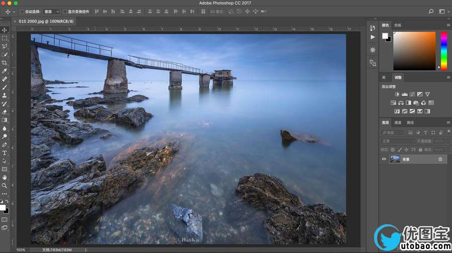Close the 010 2000.jpg document tab
The image size is (452, 253).
15,21
